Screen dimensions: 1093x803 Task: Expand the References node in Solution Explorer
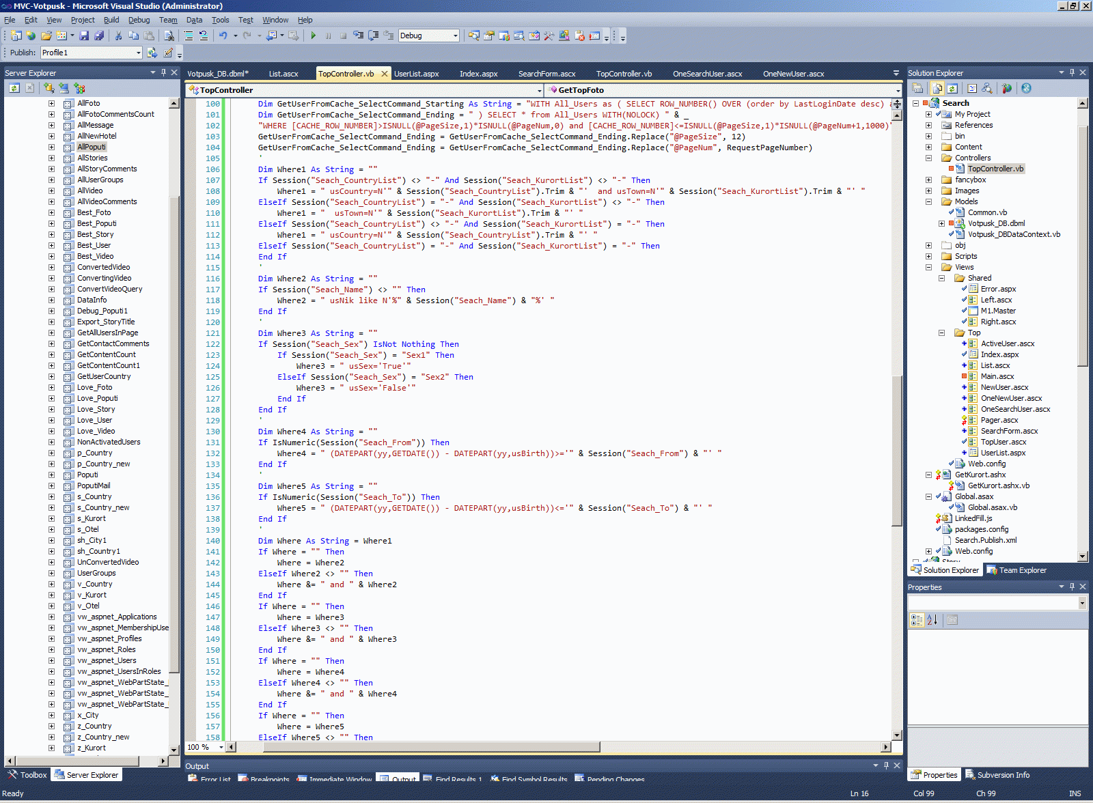[928, 125]
